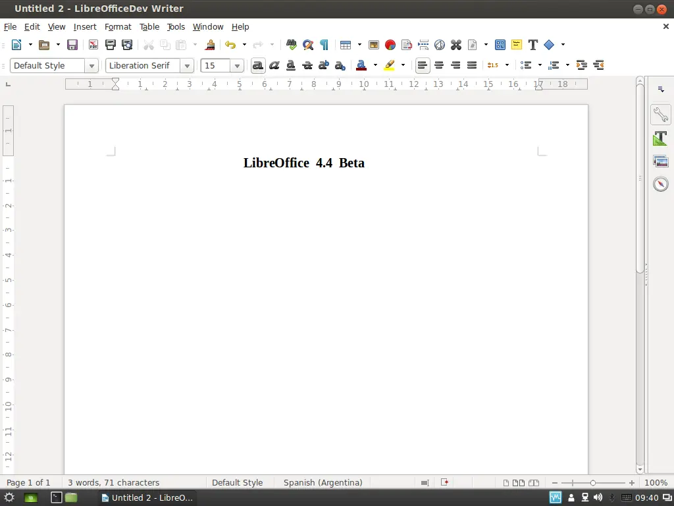This screenshot has height=506, width=674.
Task: Toggle formatting marks with the pilcrow icon
Action: [324, 45]
